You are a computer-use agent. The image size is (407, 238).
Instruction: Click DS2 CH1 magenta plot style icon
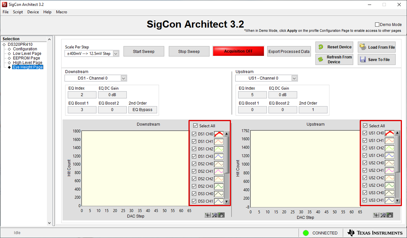(219, 171)
